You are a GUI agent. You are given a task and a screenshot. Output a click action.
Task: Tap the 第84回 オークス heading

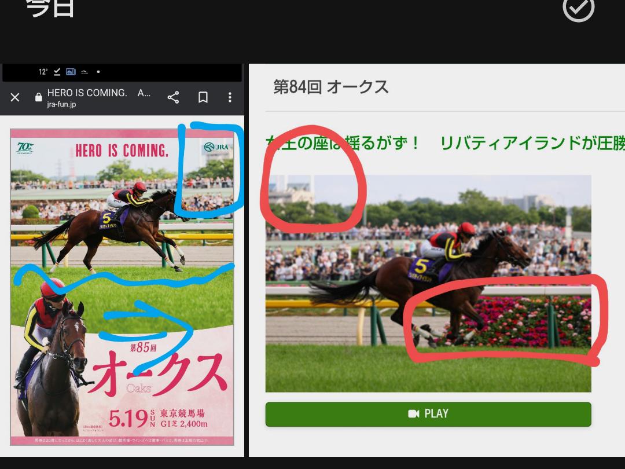tap(330, 87)
